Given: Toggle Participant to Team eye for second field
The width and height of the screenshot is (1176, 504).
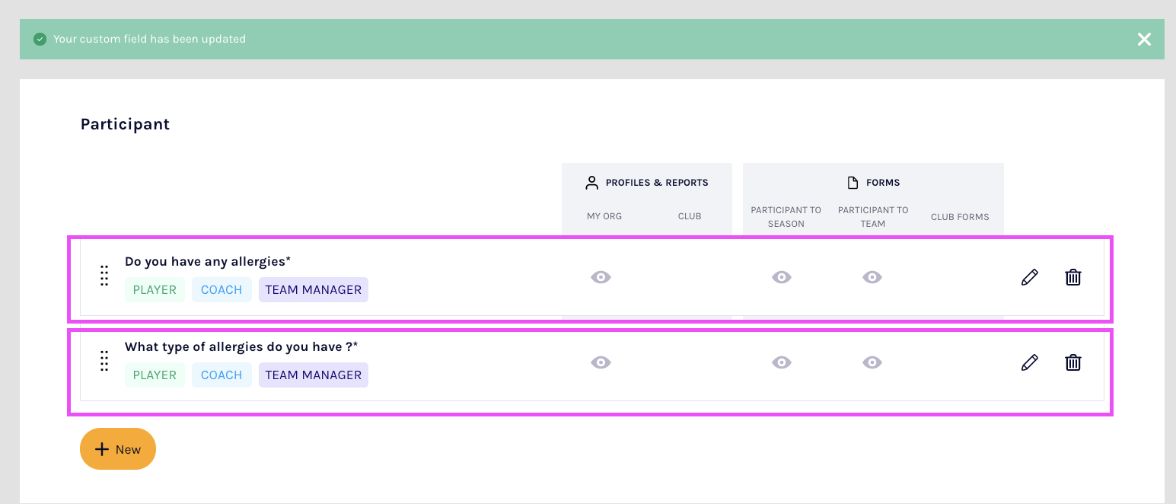Looking at the screenshot, I should pos(872,362).
